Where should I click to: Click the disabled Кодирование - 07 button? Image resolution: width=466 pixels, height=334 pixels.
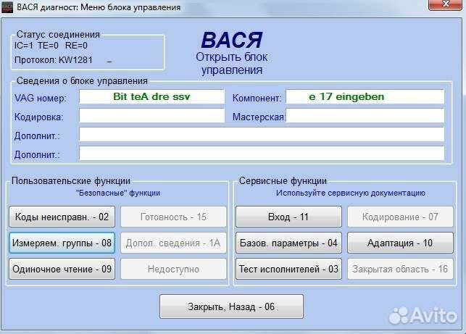tap(400, 217)
